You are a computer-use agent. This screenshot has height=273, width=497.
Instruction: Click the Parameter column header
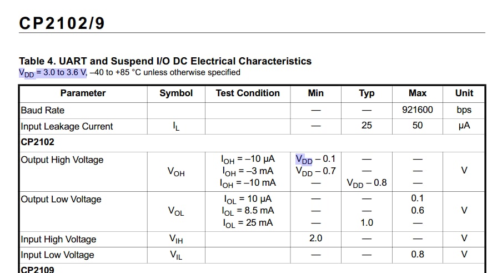tap(83, 93)
